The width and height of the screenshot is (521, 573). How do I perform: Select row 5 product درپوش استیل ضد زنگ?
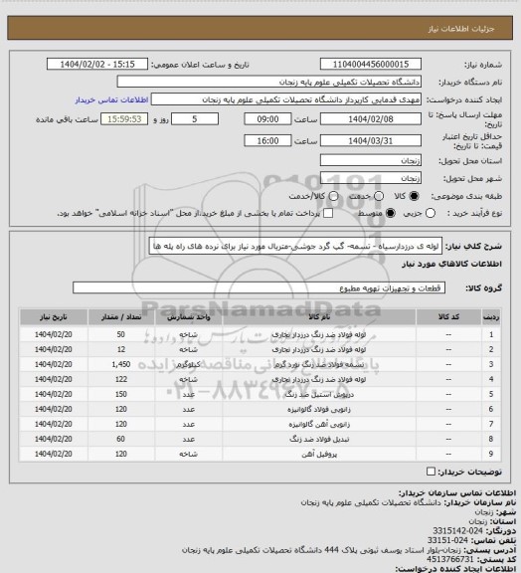[x=319, y=394]
